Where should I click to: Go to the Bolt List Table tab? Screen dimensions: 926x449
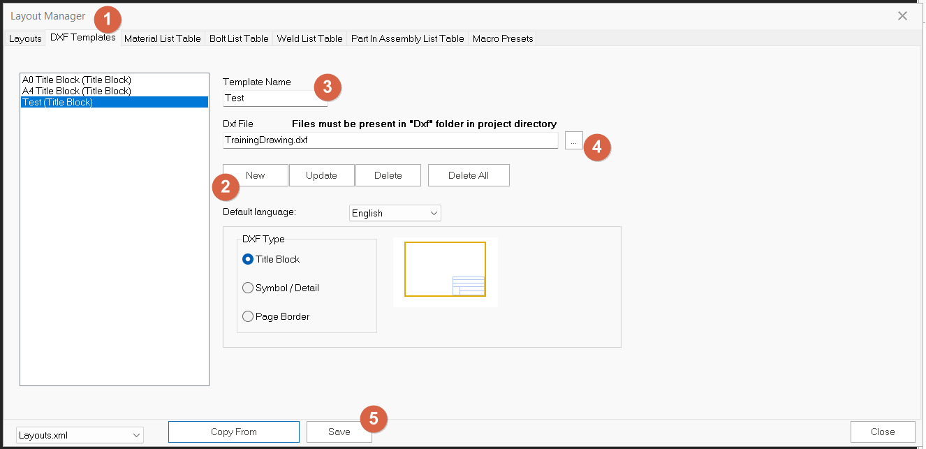[x=239, y=38]
